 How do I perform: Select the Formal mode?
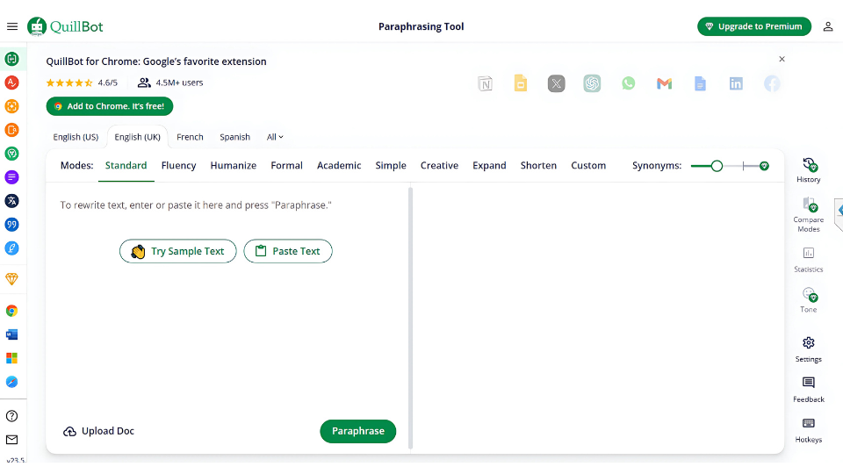pos(286,166)
